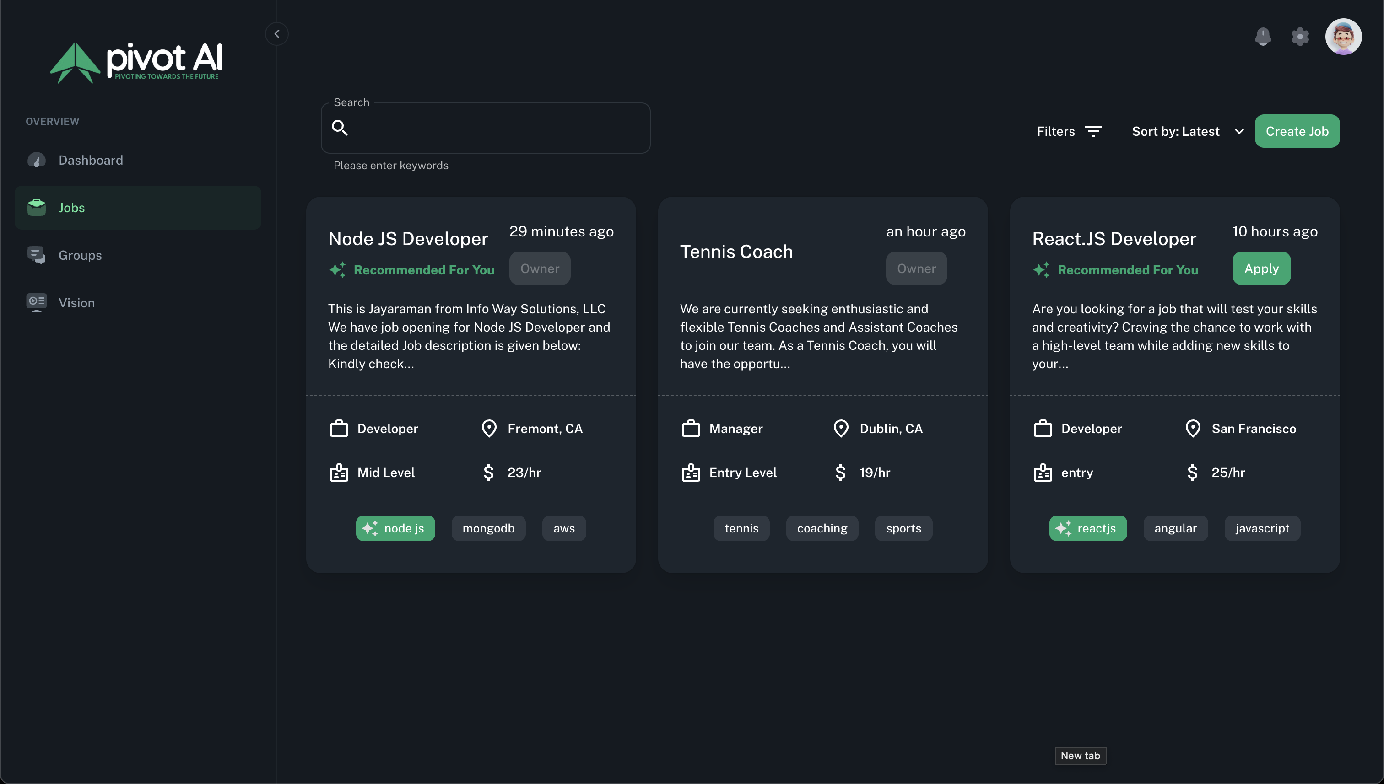Click the Groups chat icon in sidebar
The width and height of the screenshot is (1384, 784).
pos(37,255)
